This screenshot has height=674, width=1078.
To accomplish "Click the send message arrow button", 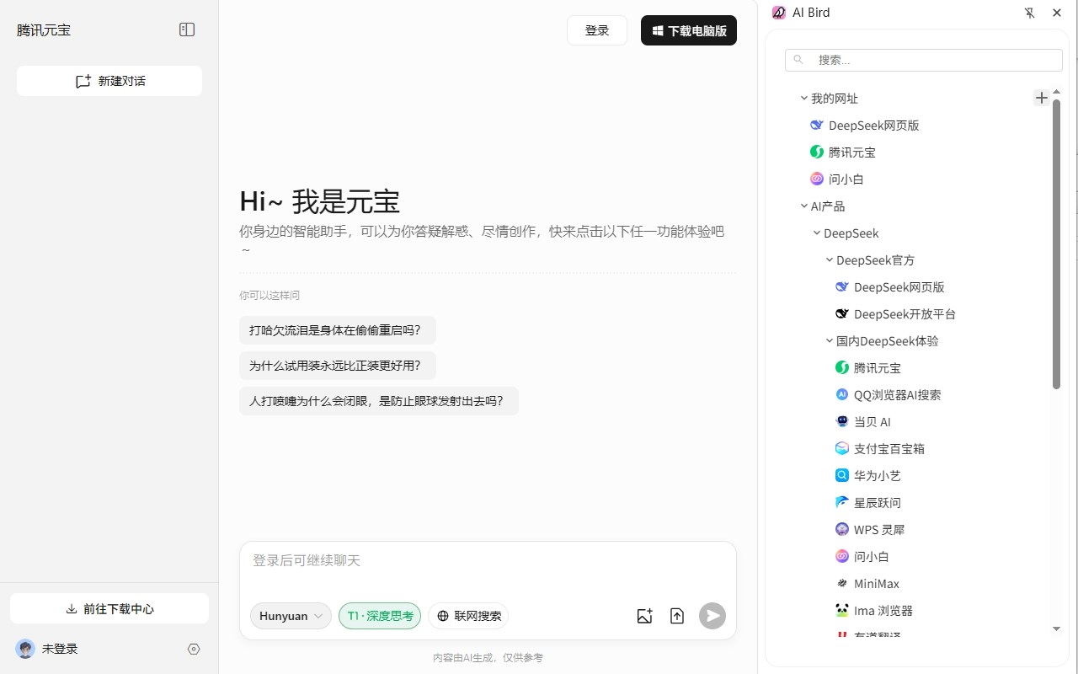I will pos(712,616).
